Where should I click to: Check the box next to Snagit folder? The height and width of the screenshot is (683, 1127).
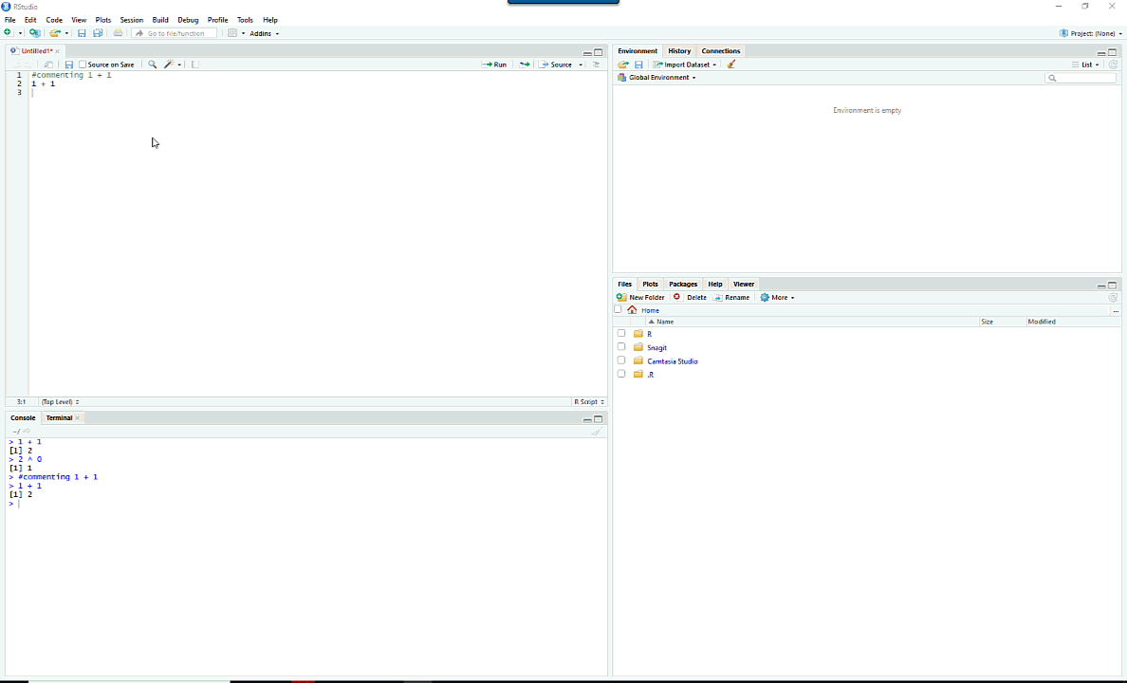coord(621,347)
